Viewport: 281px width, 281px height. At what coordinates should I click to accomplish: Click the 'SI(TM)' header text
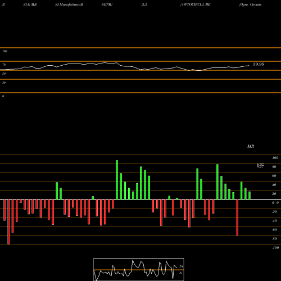pos(107,4)
